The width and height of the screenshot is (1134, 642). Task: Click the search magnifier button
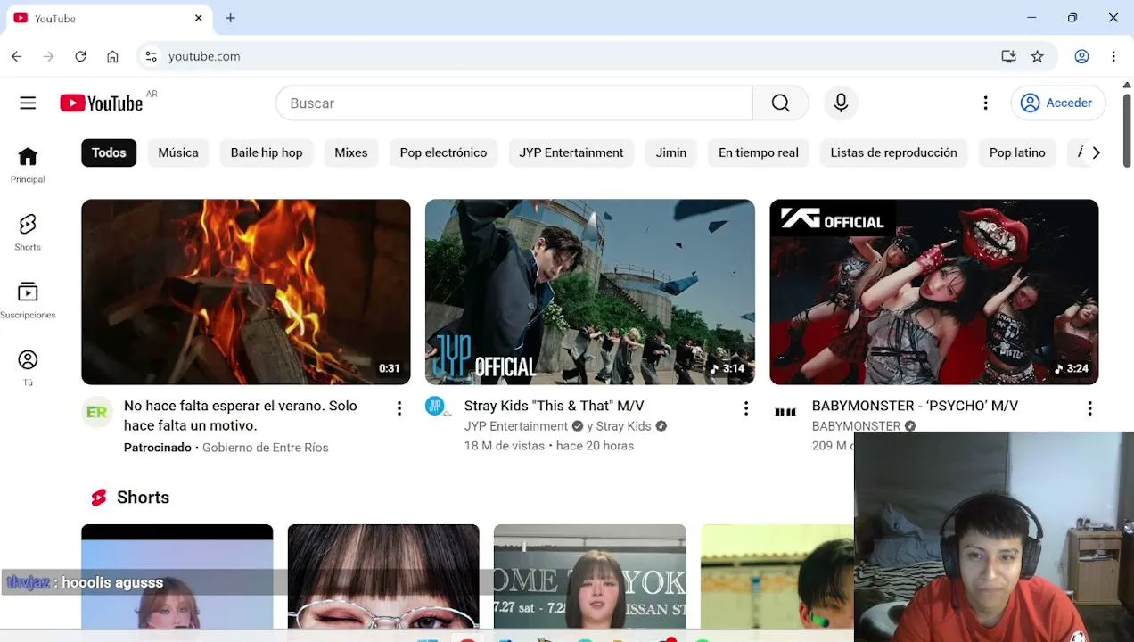pyautogui.click(x=780, y=103)
